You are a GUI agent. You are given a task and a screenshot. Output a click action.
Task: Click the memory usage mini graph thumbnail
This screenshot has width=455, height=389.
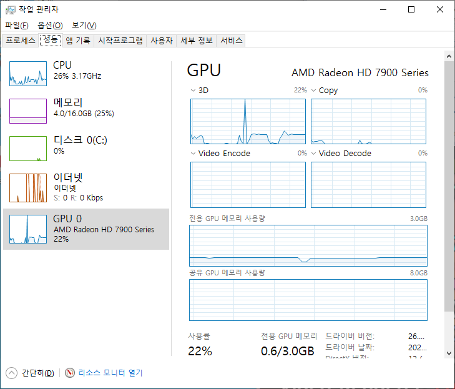coord(28,111)
